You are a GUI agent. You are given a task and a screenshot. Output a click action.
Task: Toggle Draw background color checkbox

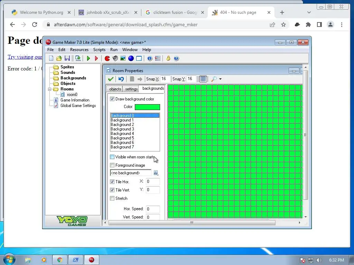click(x=112, y=99)
